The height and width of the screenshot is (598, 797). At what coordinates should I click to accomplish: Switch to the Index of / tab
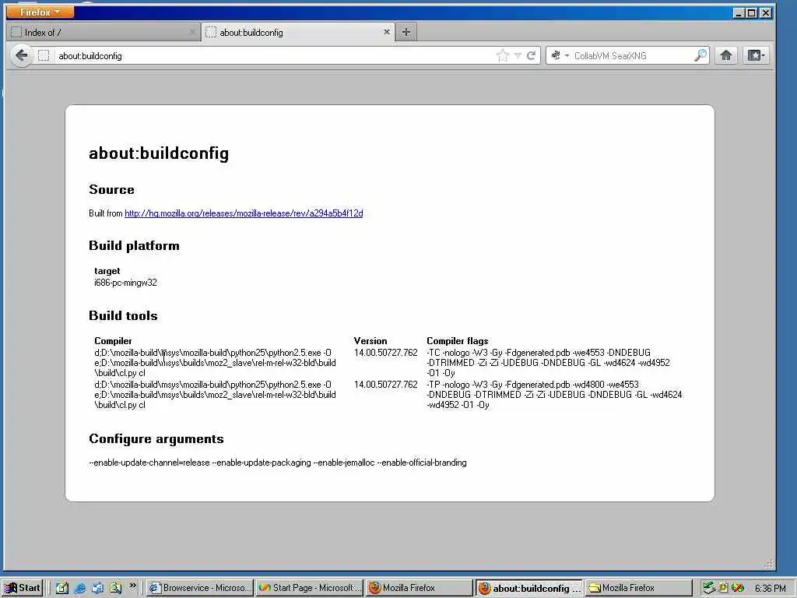(104, 33)
